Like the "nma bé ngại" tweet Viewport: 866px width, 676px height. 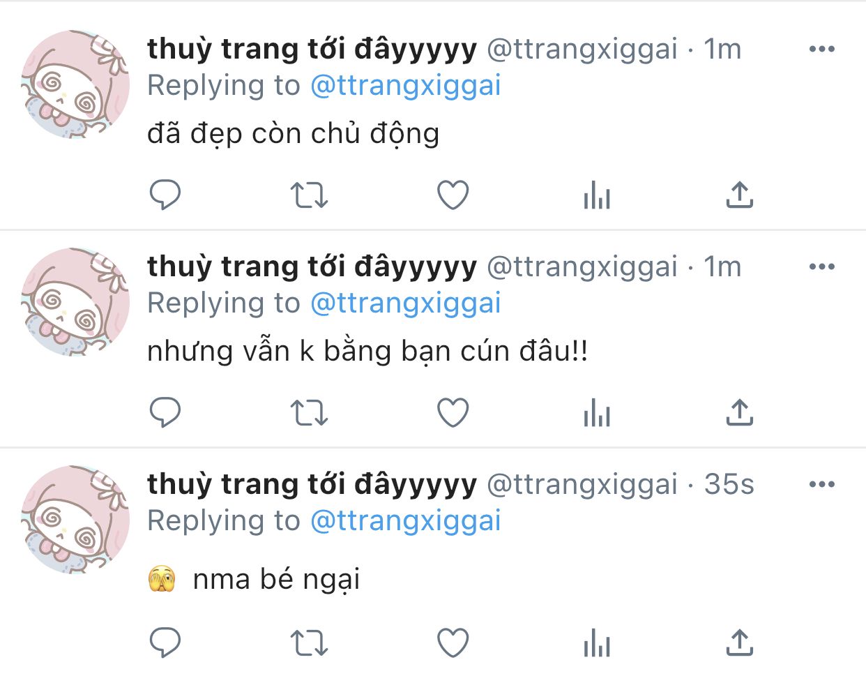click(453, 643)
